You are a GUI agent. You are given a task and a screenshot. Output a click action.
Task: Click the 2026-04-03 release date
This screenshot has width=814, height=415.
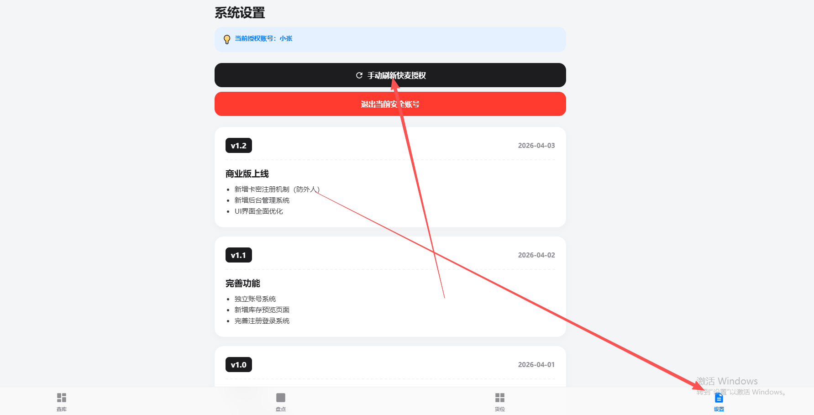pos(536,146)
